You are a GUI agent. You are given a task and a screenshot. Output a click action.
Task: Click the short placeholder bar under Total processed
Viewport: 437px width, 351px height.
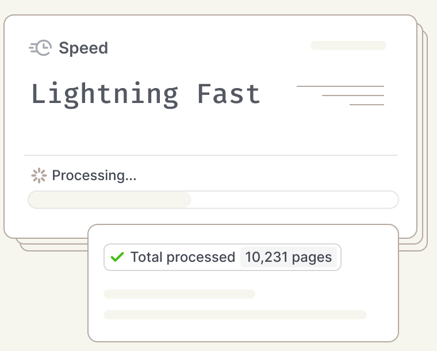click(179, 294)
